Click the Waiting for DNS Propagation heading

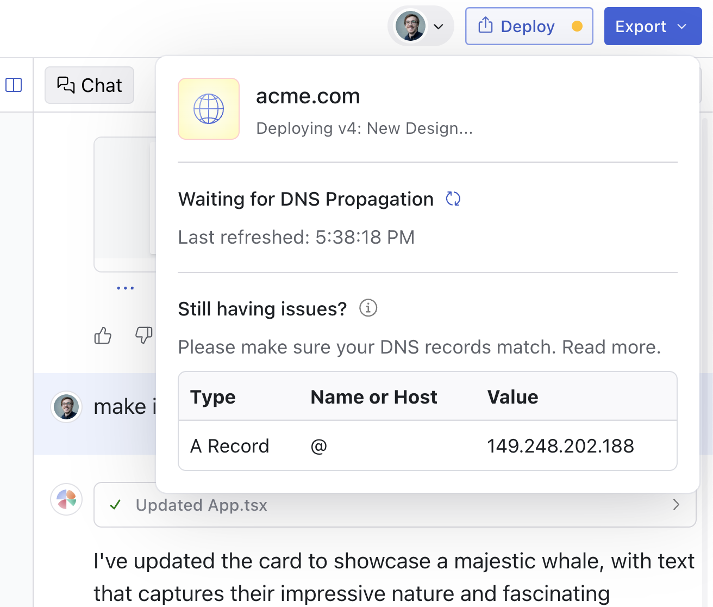click(305, 199)
